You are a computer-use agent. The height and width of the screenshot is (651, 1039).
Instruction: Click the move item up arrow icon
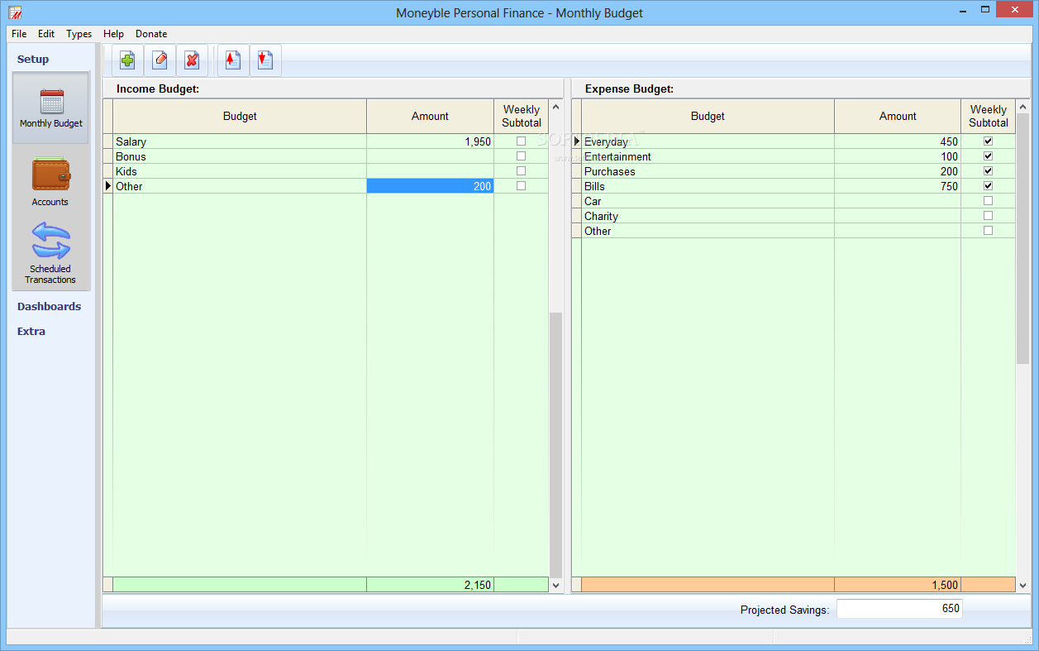coord(233,60)
